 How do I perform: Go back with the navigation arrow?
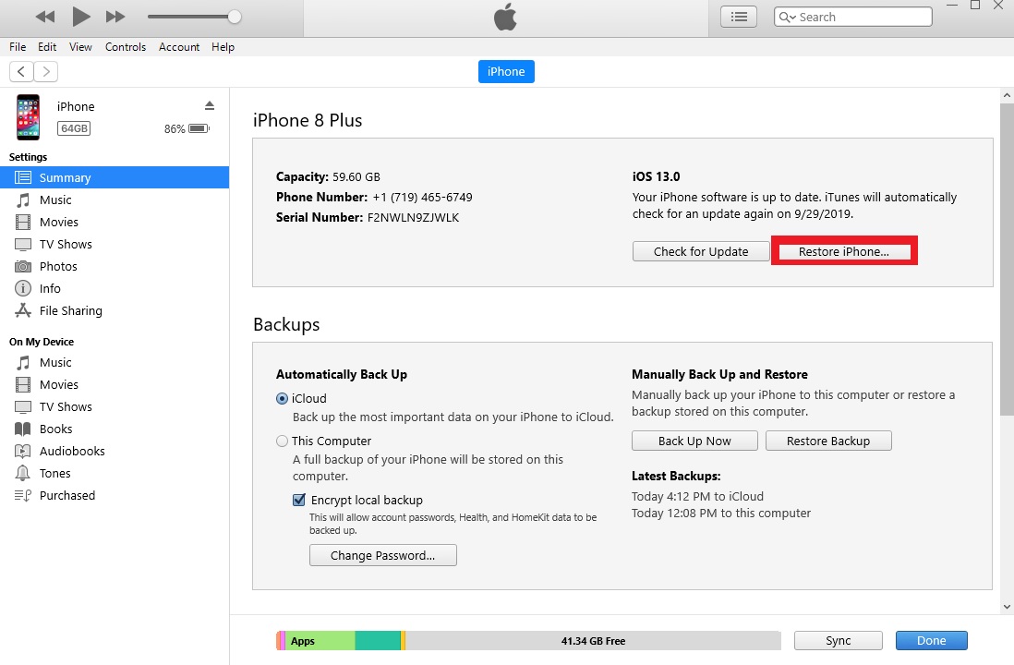point(21,71)
